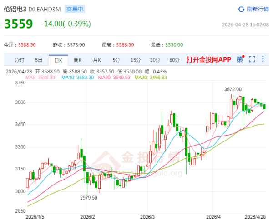The width and height of the screenshot is (273, 219).
Task: Click the MA20: 3540.93 legend label
Action: pos(114,78)
